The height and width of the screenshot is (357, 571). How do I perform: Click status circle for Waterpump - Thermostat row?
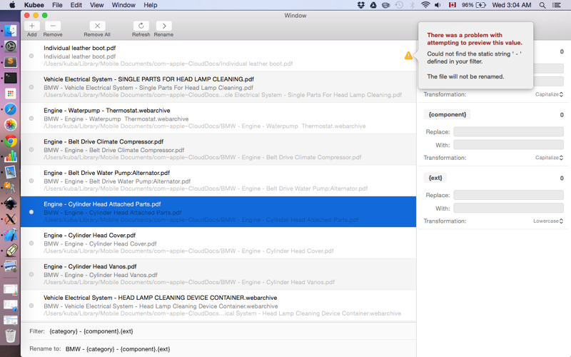(x=31, y=119)
